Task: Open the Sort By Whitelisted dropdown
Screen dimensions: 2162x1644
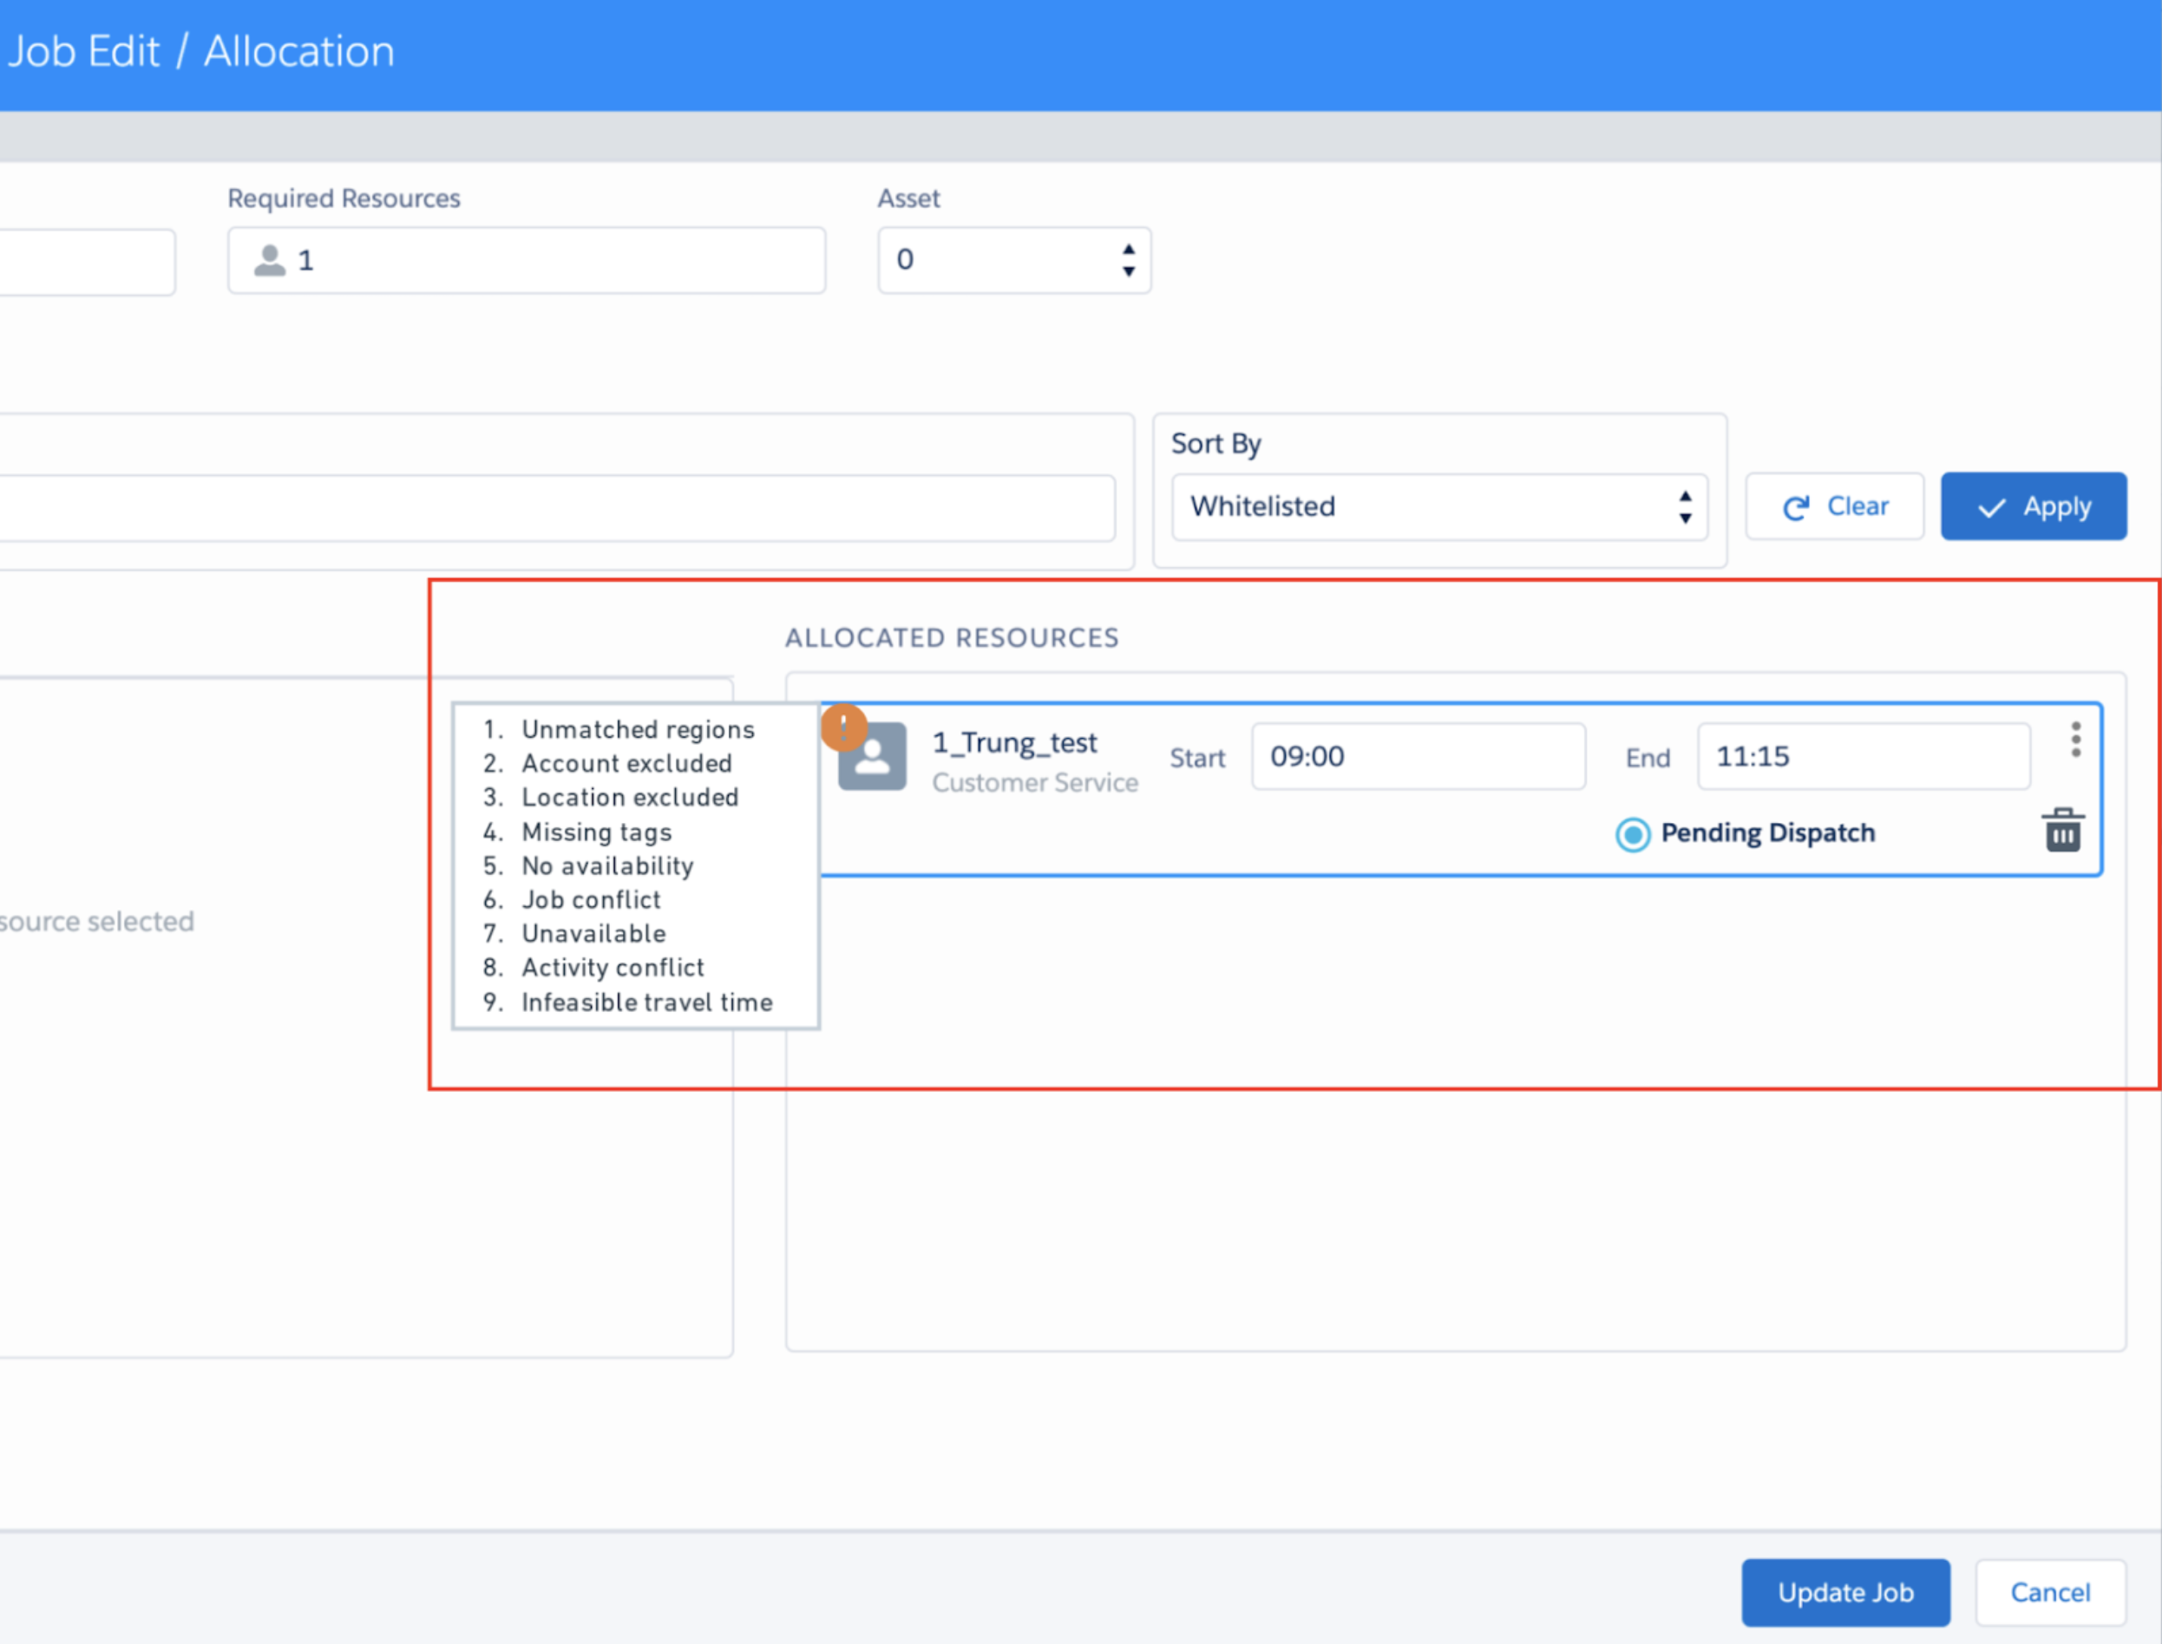Action: (x=1439, y=507)
